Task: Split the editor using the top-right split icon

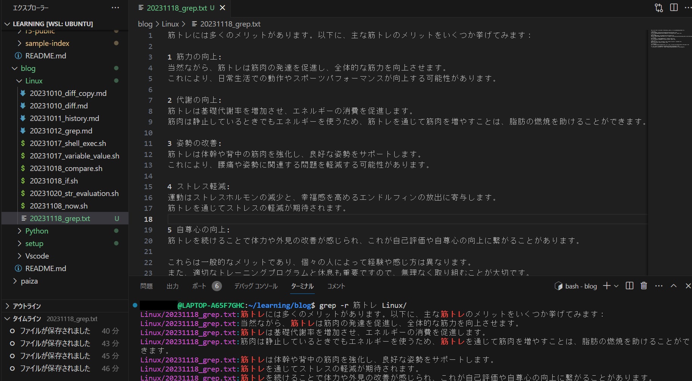Action: pyautogui.click(x=673, y=8)
